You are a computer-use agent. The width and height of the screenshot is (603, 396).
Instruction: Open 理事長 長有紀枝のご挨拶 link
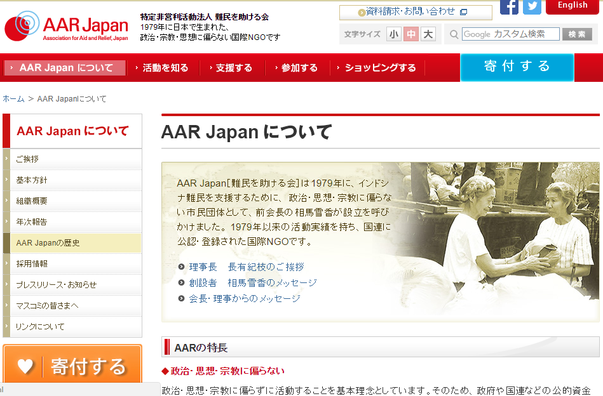click(246, 267)
